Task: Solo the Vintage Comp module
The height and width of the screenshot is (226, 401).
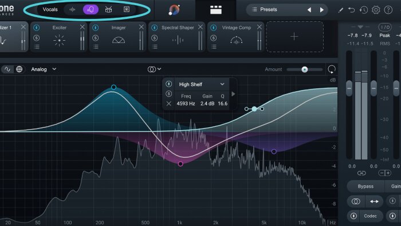Action: point(214,38)
